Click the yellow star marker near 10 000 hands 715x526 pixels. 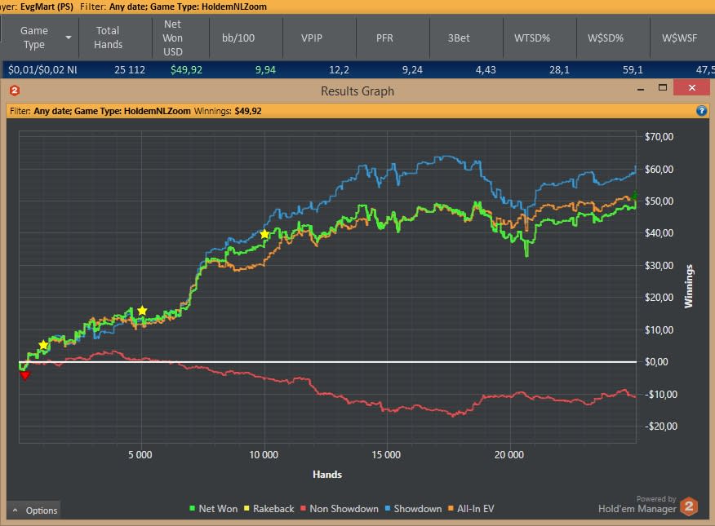[x=264, y=234]
